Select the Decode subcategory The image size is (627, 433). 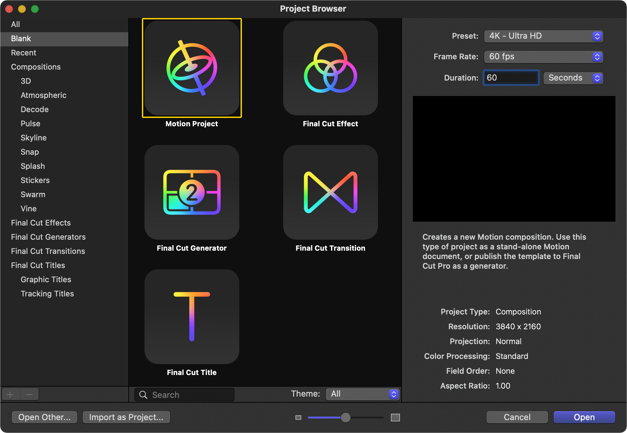pos(64,110)
